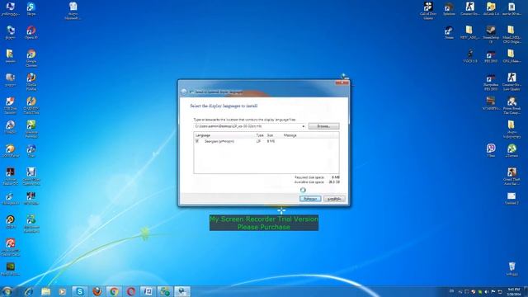Go back using the dialog back arrow
The height and width of the screenshot is (297, 528).
[184, 92]
